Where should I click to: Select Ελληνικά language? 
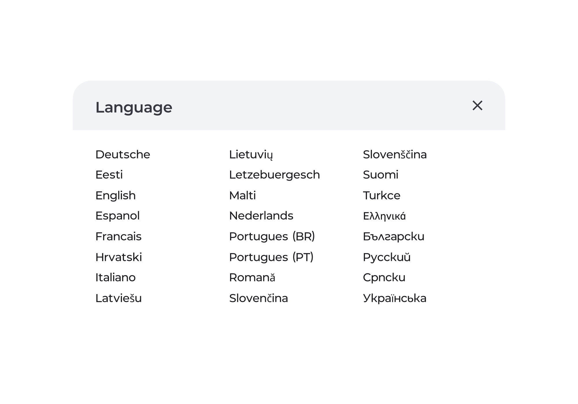tap(384, 216)
